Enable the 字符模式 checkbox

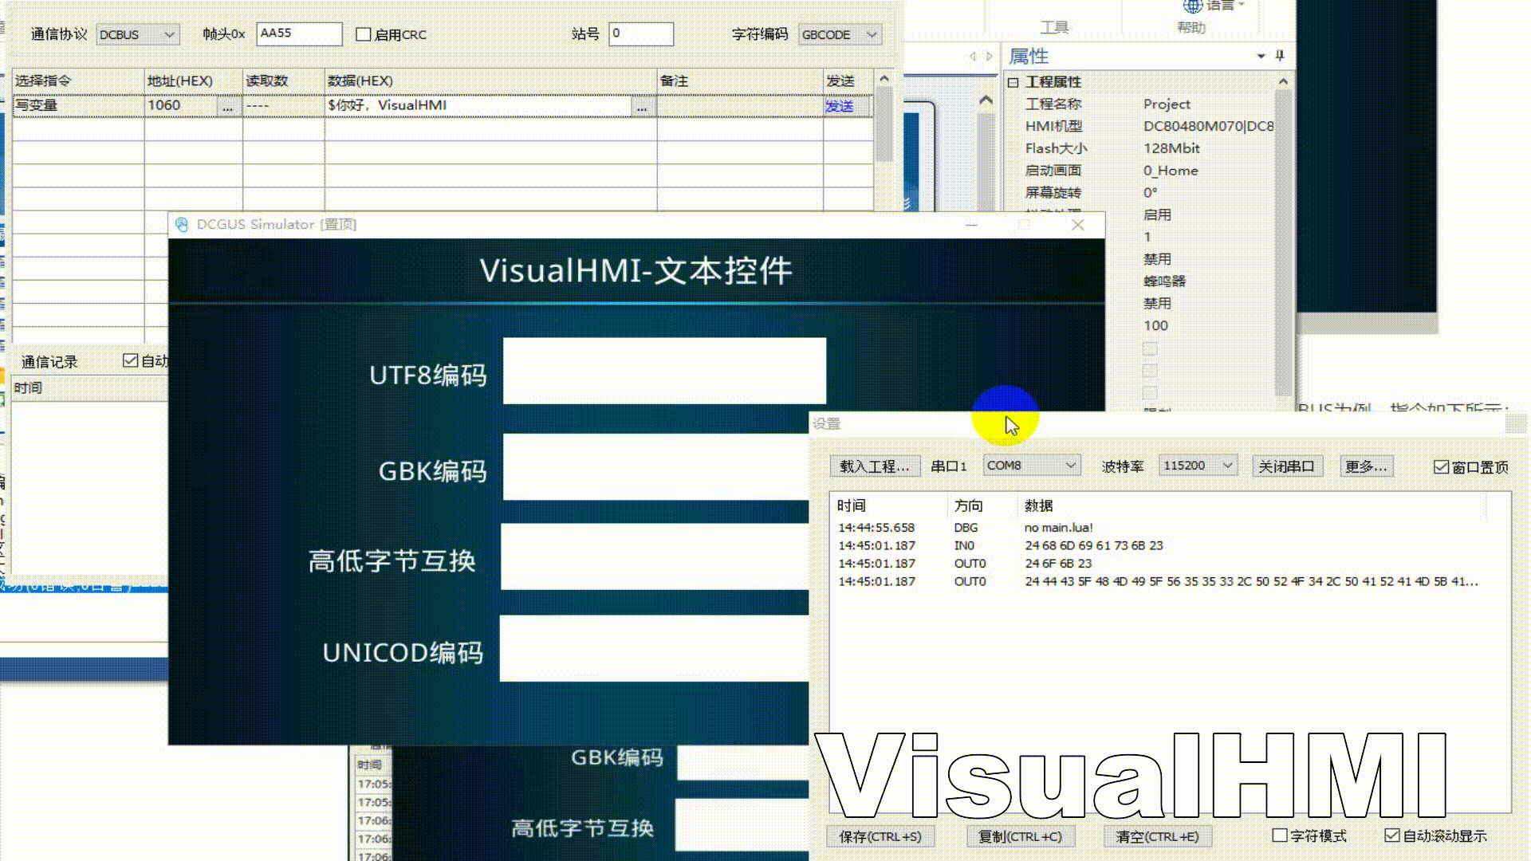[x=1280, y=835]
